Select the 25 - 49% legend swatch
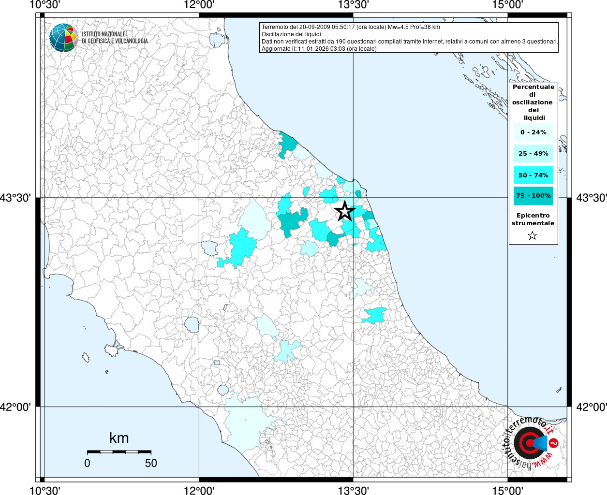The image size is (607, 495). click(533, 154)
